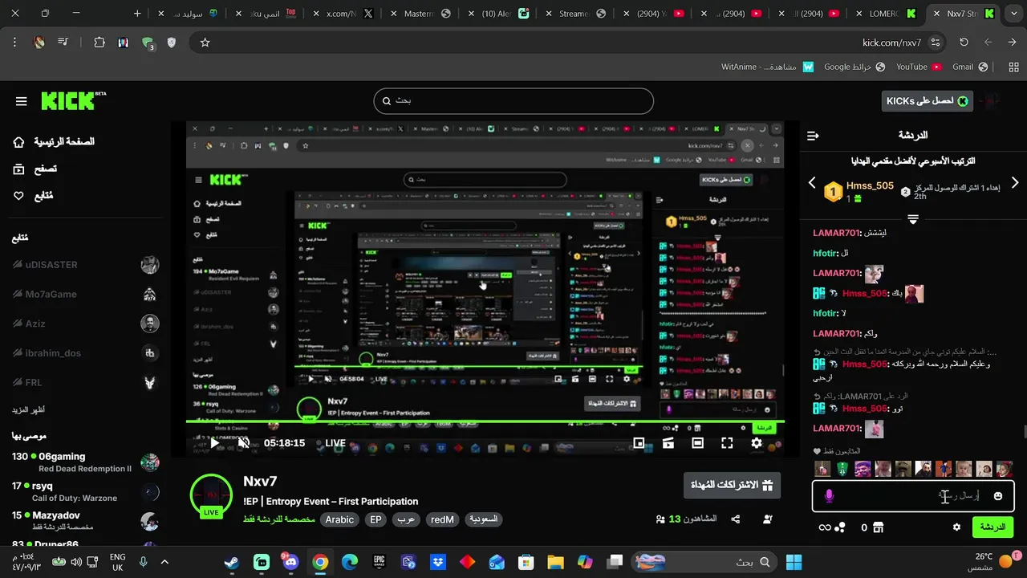
Task: Click the الاشتراكات المُهداة gift subs button
Action: [732, 485]
